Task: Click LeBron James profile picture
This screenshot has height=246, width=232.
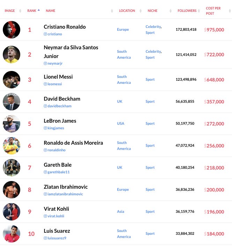Action: point(12,124)
